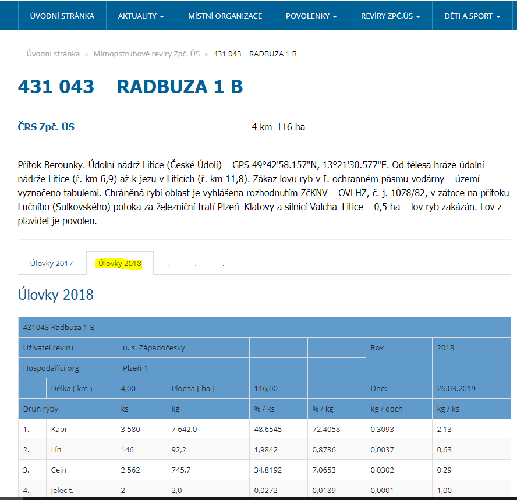Screen dimensions: 517x500
Task: Open first dot tab after Úlovky 2018
Action: click(168, 264)
